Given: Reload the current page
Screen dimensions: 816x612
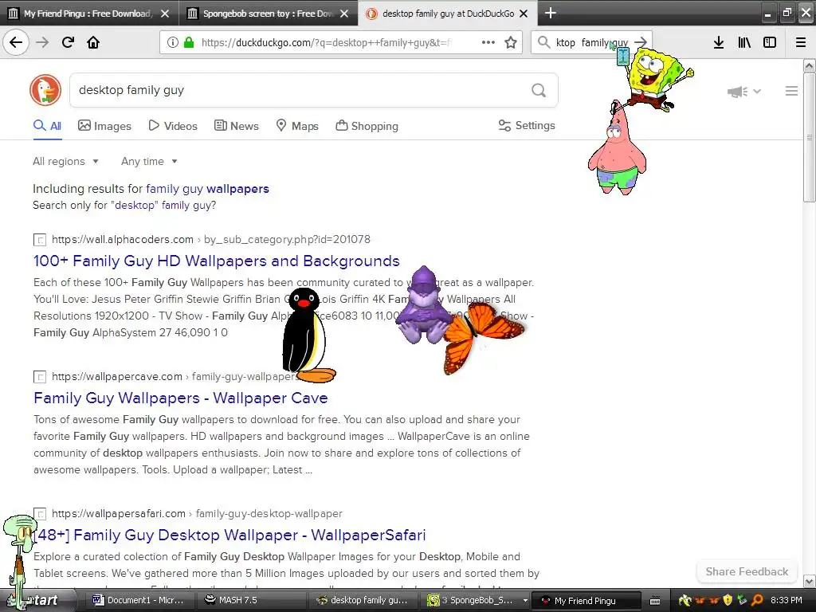Looking at the screenshot, I should pyautogui.click(x=68, y=42).
